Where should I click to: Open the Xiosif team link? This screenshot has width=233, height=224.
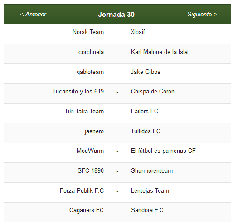138,32
